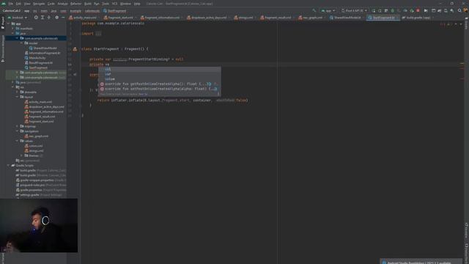This screenshot has height=264, width=469.
Task: Hide the Project panel with minus icon
Action: [x=63, y=18]
